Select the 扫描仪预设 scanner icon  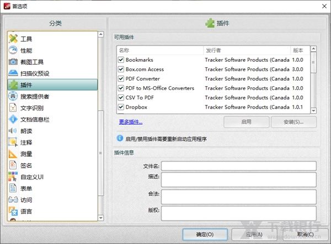click(x=13, y=73)
